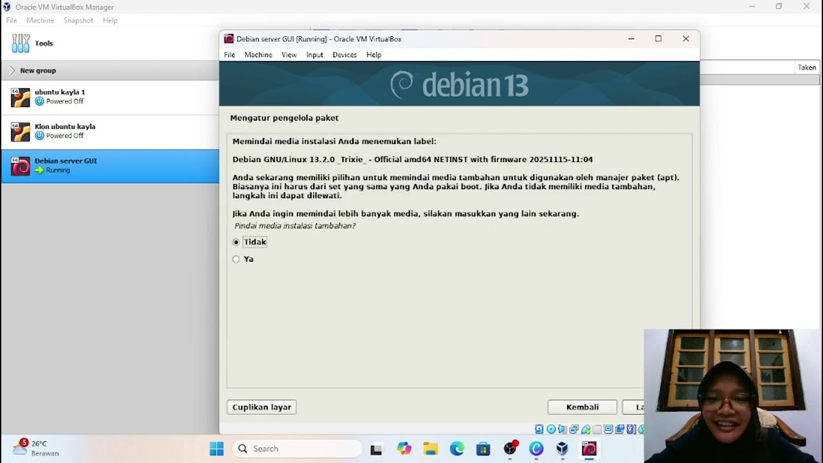
Task: Click the hard disk activity status icon
Action: (539, 429)
